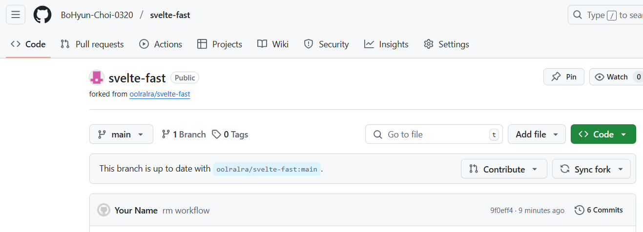The image size is (643, 232).
Task: Open the Actions tab
Action: pos(161,44)
